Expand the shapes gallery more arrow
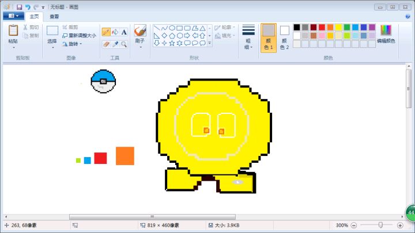The image size is (415, 233). coord(210,43)
